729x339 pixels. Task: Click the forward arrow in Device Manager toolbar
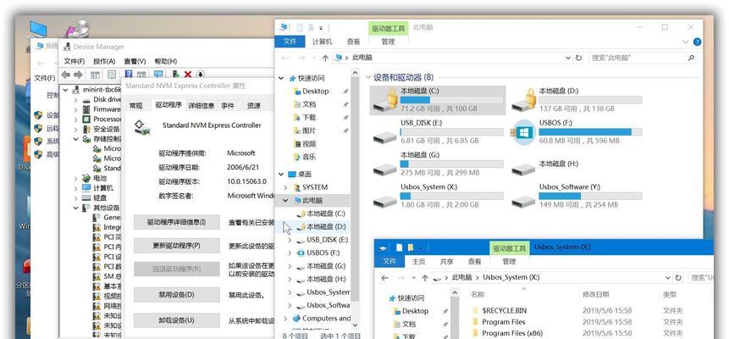click(x=78, y=75)
